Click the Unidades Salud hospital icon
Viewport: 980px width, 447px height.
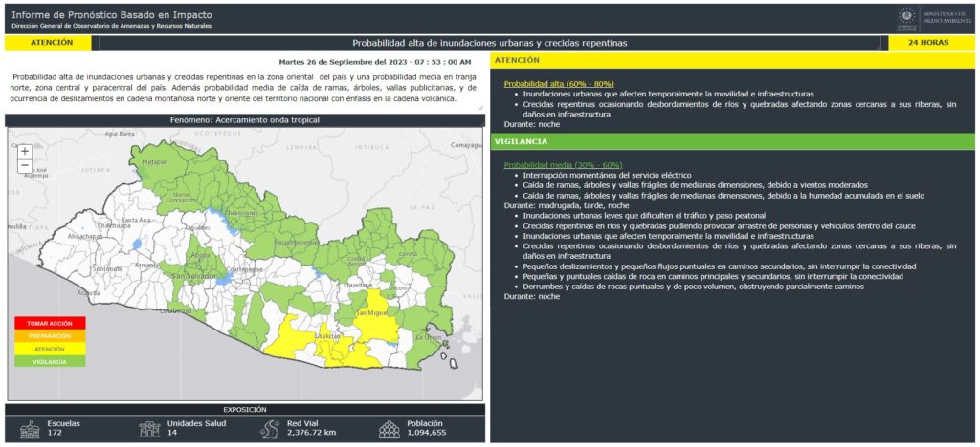(x=149, y=429)
